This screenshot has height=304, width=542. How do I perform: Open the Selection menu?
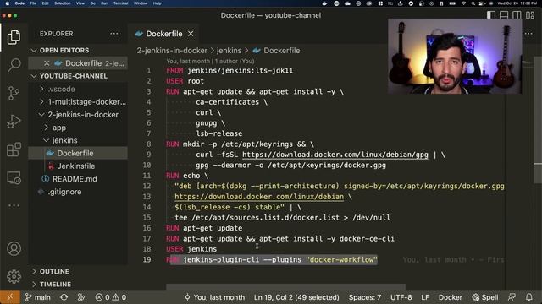click(62, 3)
